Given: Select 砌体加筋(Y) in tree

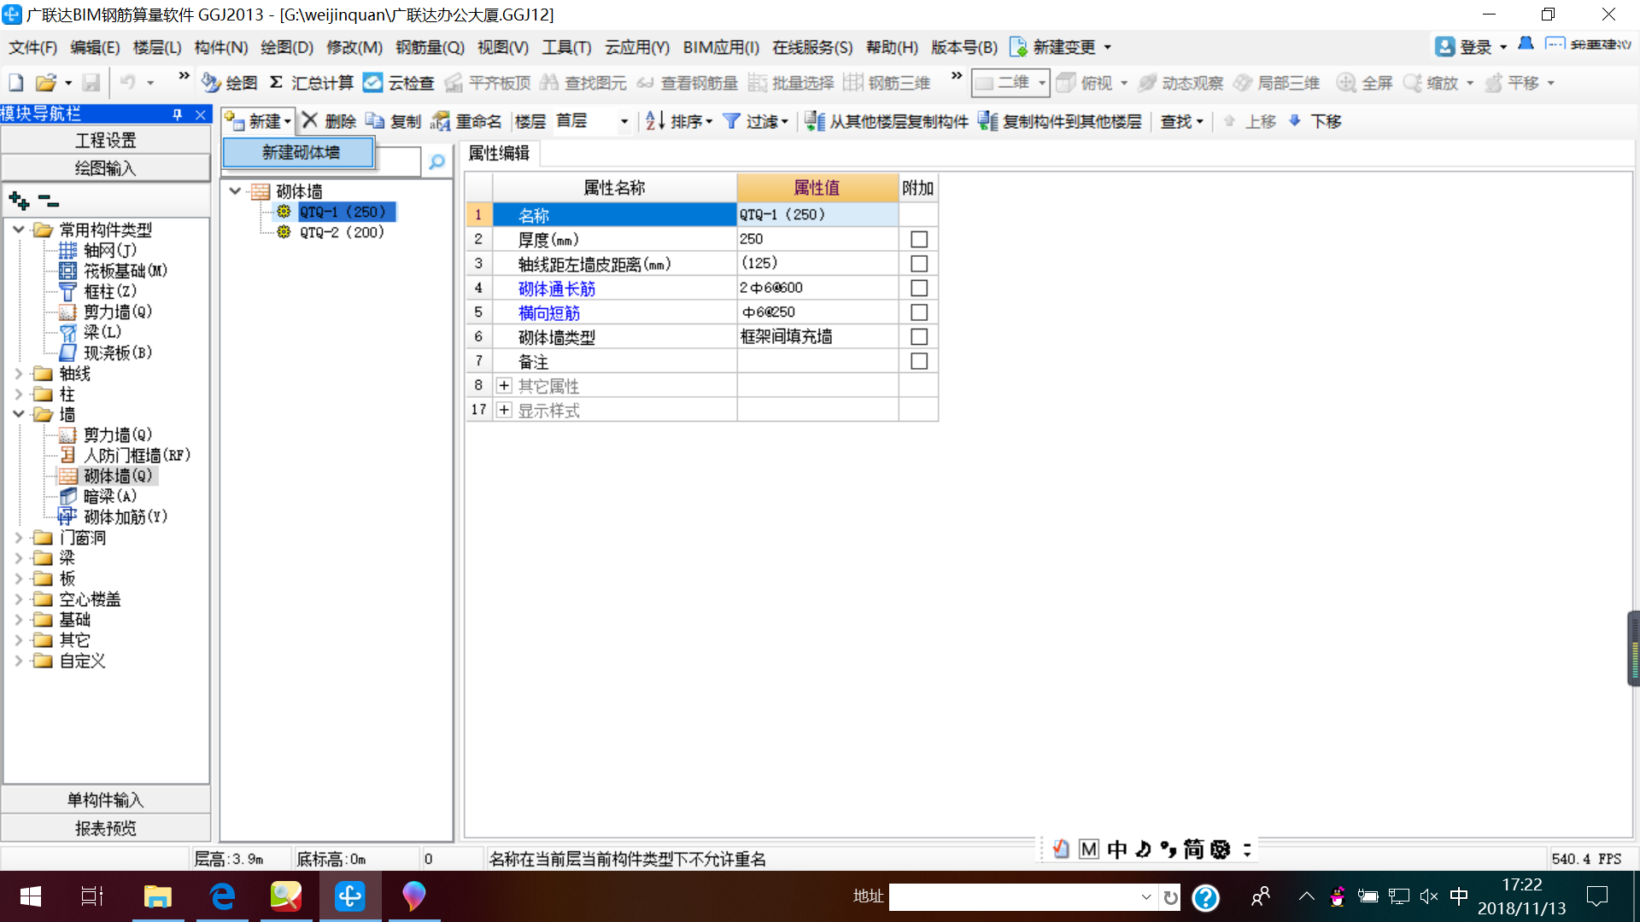Looking at the screenshot, I should 126,516.
